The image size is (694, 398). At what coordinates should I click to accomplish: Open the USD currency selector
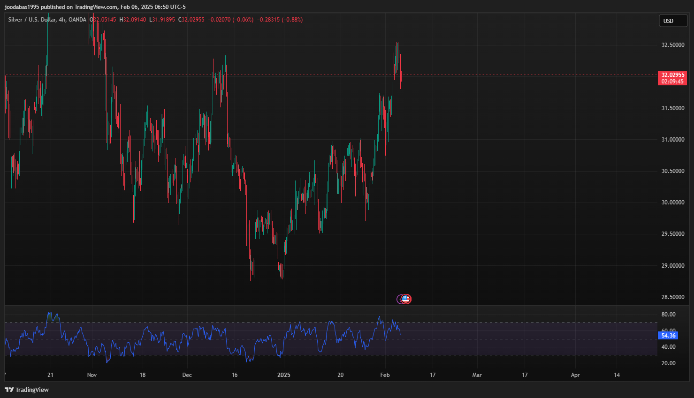tap(673, 21)
